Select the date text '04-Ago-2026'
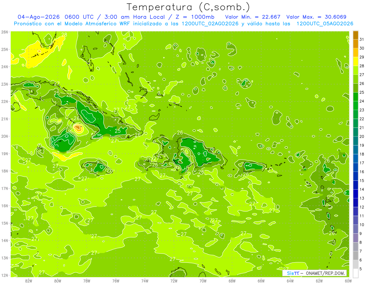The image size is (370, 285). (39, 17)
